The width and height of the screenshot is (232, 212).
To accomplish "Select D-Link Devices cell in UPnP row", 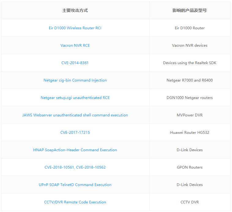I will pyautogui.click(x=190, y=185).
